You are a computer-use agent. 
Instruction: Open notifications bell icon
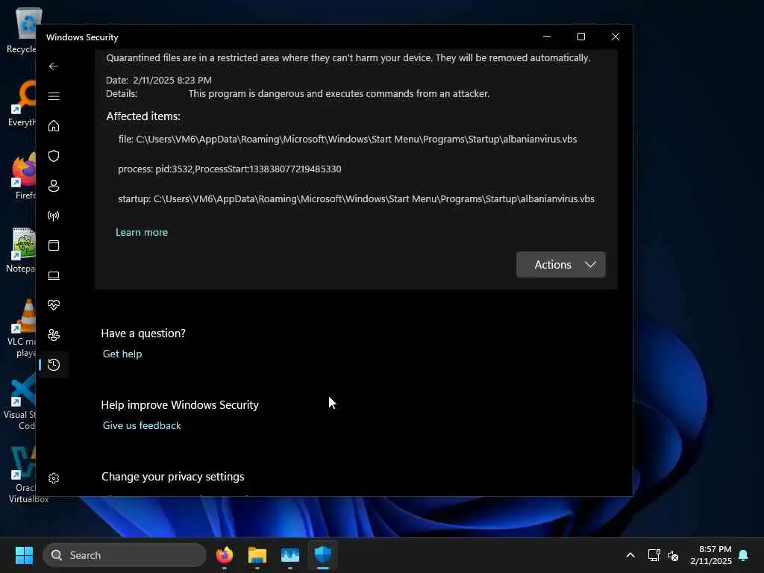click(744, 555)
